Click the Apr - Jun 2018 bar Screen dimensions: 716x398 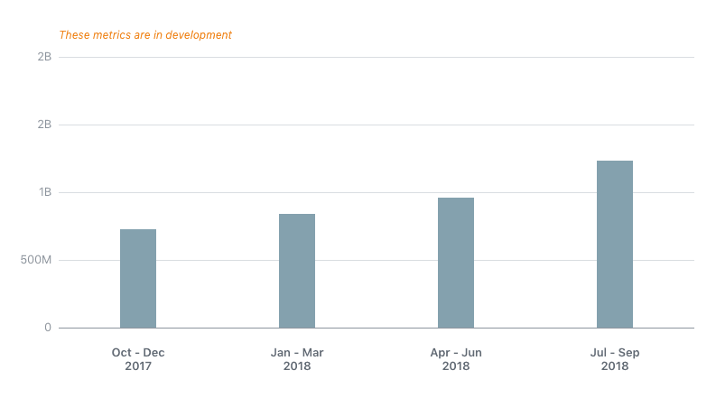(x=456, y=263)
